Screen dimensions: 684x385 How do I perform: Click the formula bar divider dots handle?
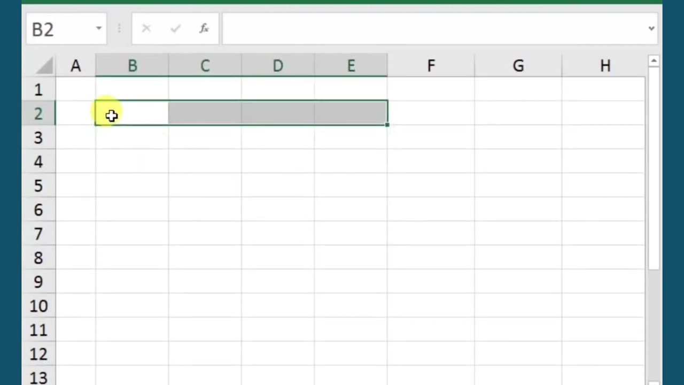click(119, 29)
